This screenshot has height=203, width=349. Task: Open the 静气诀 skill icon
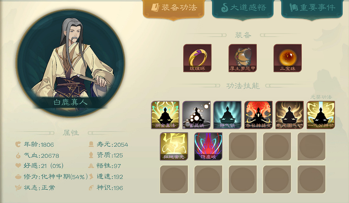click(x=227, y=115)
